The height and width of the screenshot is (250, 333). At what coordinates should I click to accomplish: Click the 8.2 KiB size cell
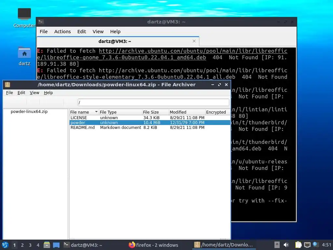(x=150, y=128)
